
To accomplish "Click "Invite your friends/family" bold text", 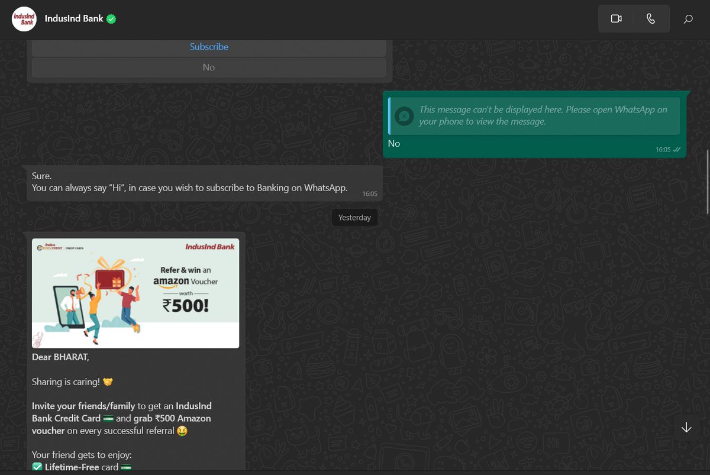I will click(x=83, y=406).
